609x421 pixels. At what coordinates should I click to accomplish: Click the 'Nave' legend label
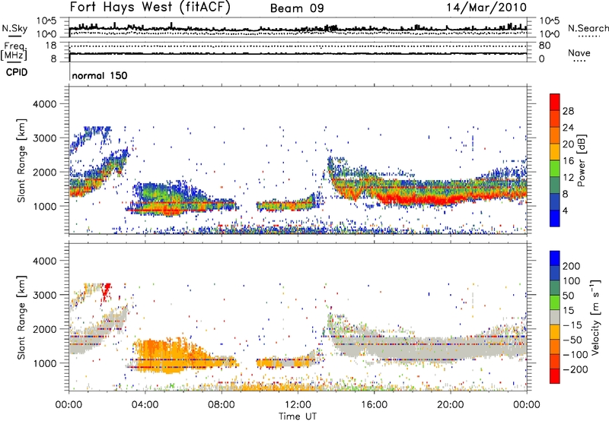[579, 52]
